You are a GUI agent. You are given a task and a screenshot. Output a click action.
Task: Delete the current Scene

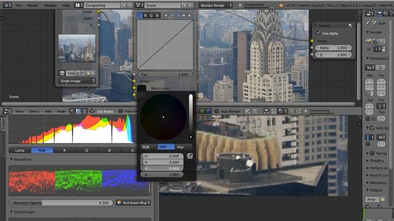pyautogui.click(x=190, y=5)
